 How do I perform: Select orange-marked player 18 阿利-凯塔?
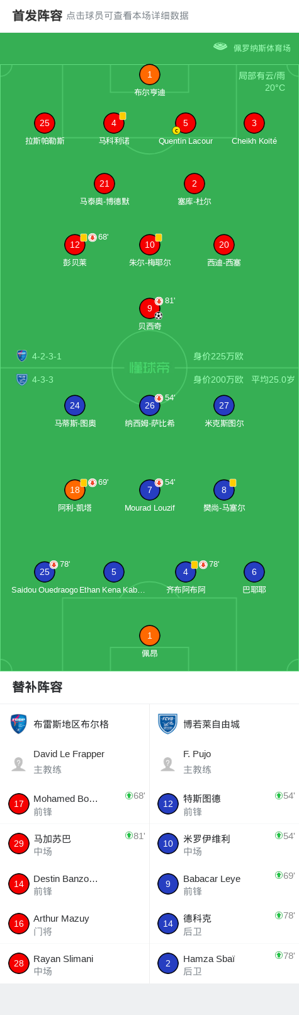[x=75, y=490]
